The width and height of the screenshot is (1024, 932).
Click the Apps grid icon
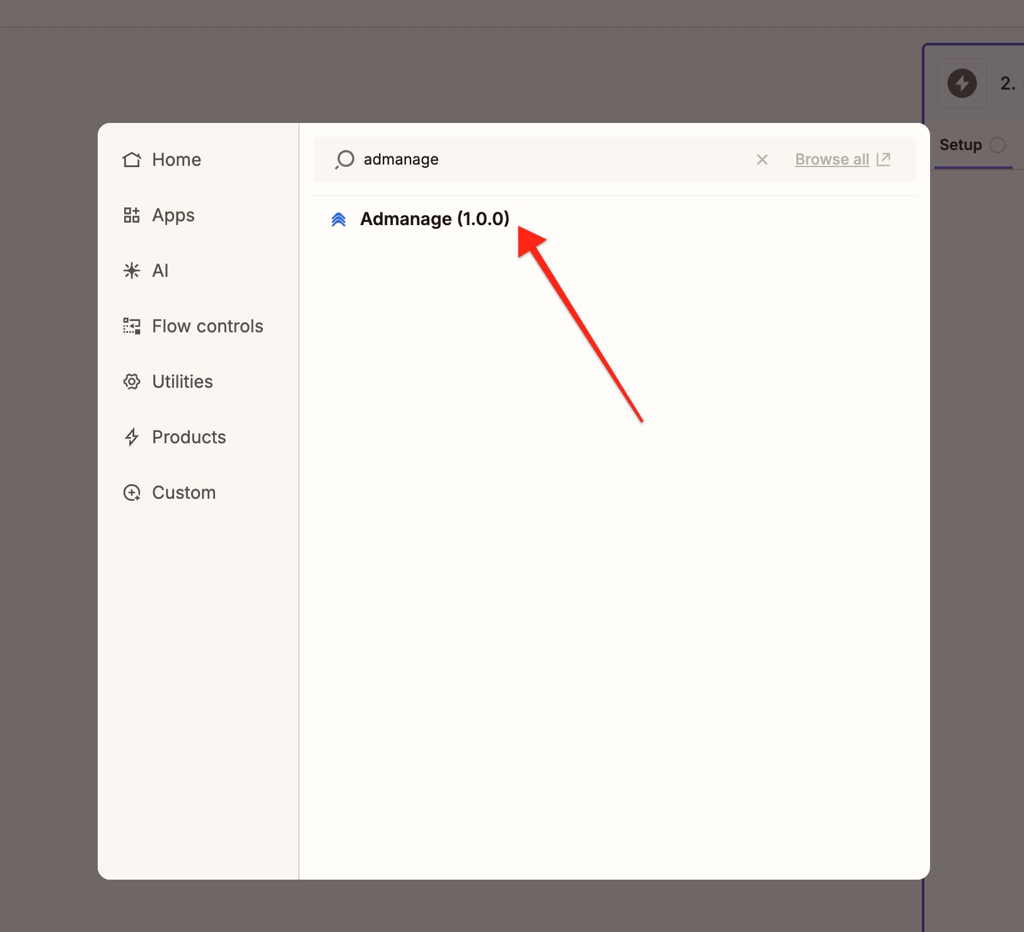(x=132, y=215)
